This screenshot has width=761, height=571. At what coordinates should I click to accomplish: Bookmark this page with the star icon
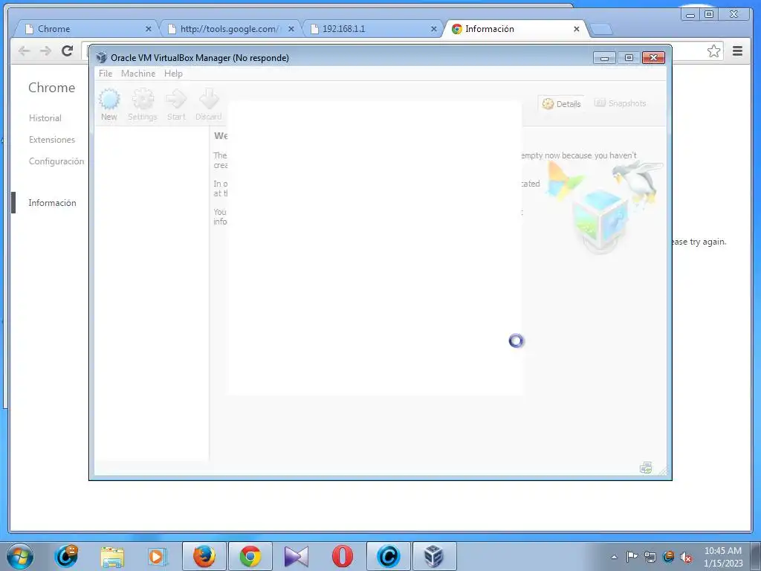tap(714, 51)
